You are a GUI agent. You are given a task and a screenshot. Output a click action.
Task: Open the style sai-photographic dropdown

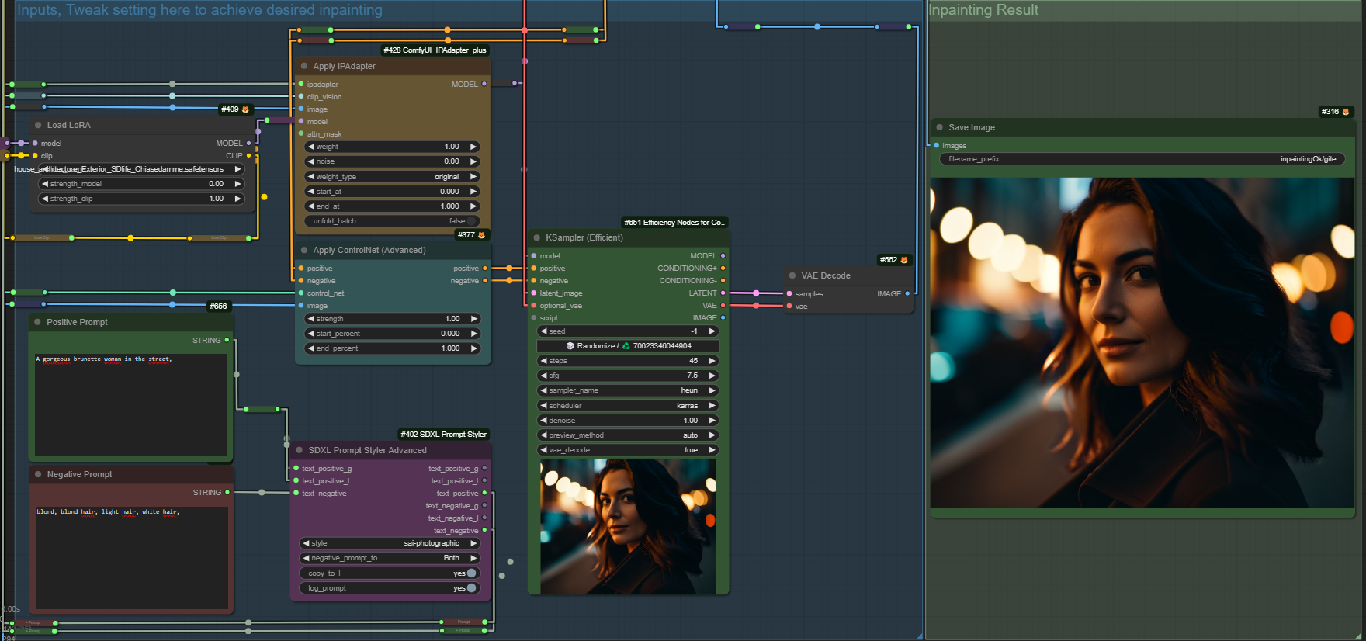click(390, 543)
